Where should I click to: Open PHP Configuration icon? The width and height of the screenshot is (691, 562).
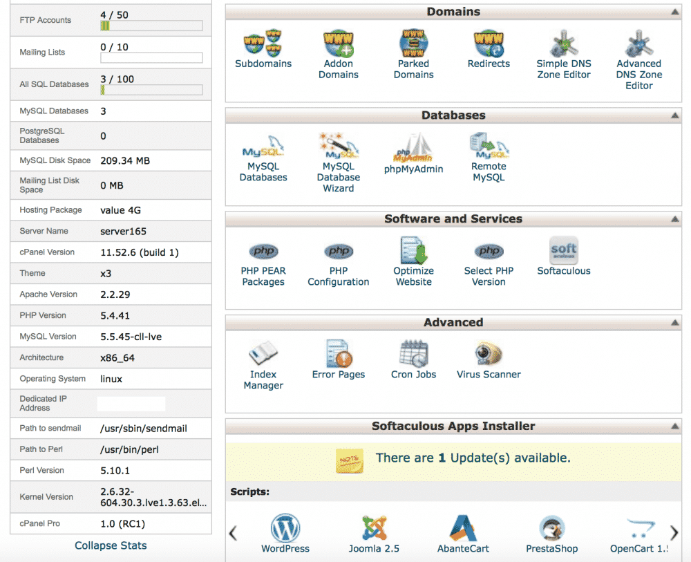[x=339, y=251]
